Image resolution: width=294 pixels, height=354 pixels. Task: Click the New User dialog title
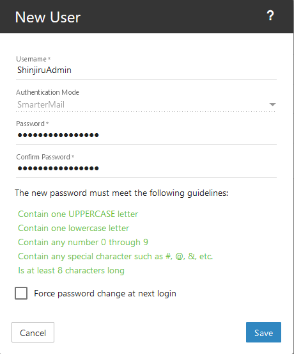48,17
